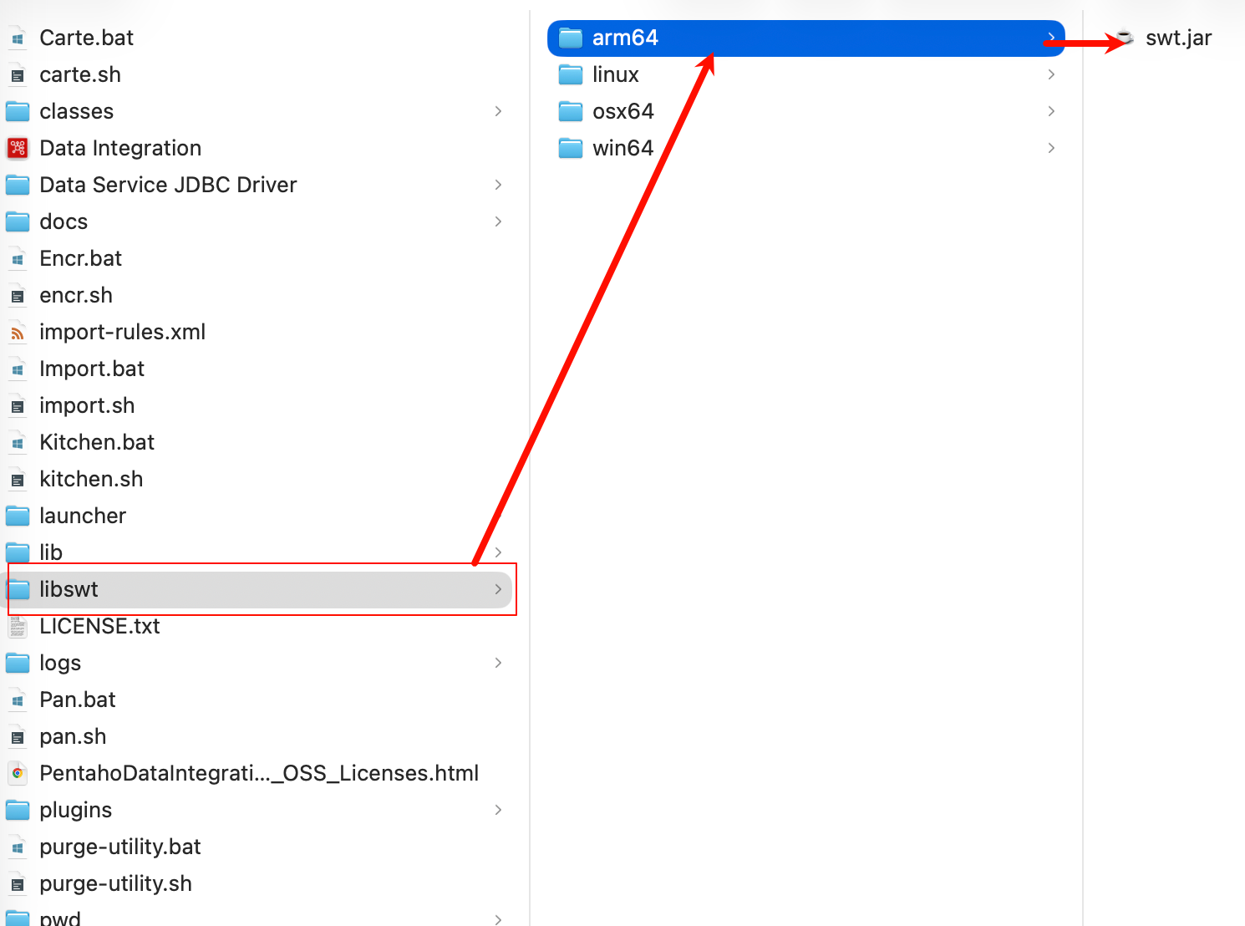Click the arm64 folder icon

click(571, 38)
